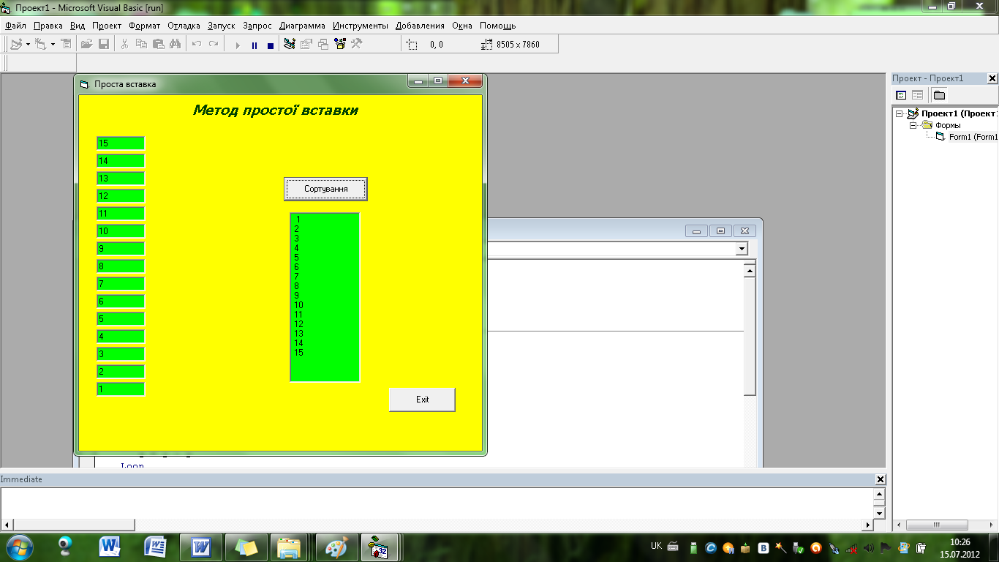Click the Windows Start orb
The image size is (999, 562).
(x=19, y=547)
